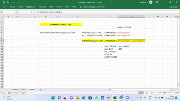This screenshot has height=101, width=180.
Task: Open the Windows Start button
Action: pyautogui.click(x=53, y=98)
